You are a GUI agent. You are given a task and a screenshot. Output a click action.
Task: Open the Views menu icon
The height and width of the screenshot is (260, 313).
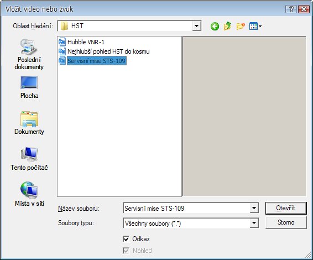coord(255,26)
